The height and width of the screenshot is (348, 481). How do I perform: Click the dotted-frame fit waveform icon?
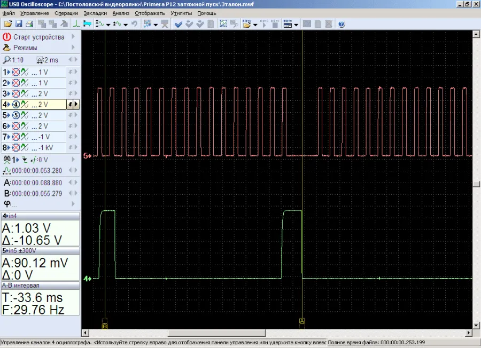(223, 24)
